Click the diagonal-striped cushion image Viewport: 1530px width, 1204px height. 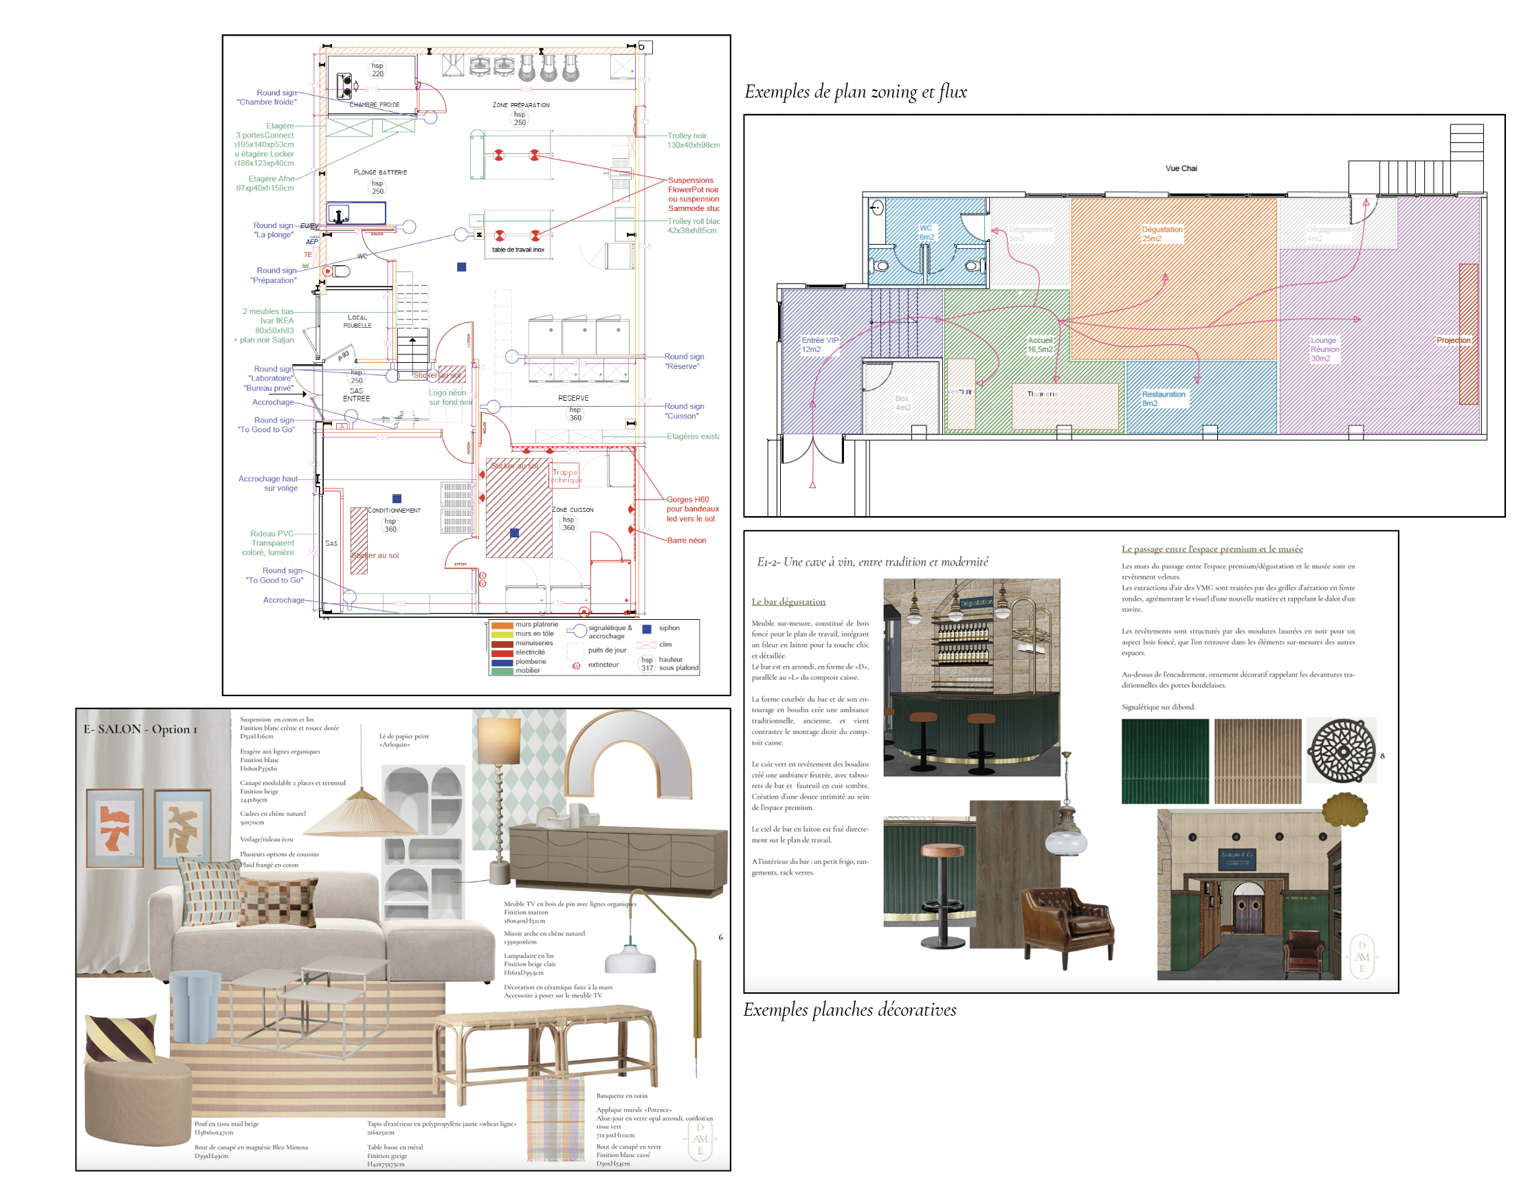(x=120, y=1039)
